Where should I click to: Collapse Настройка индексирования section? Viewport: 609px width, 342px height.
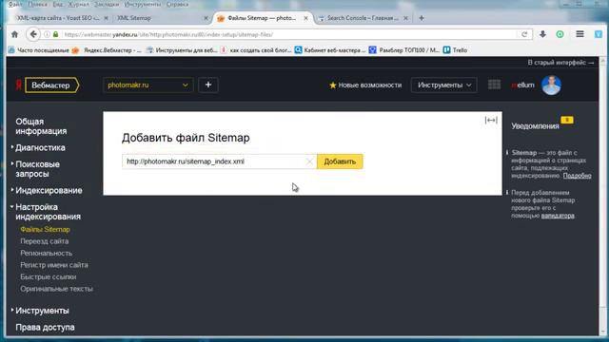(x=48, y=212)
